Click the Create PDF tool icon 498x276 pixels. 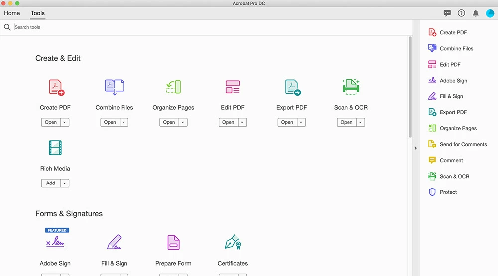pyautogui.click(x=57, y=88)
